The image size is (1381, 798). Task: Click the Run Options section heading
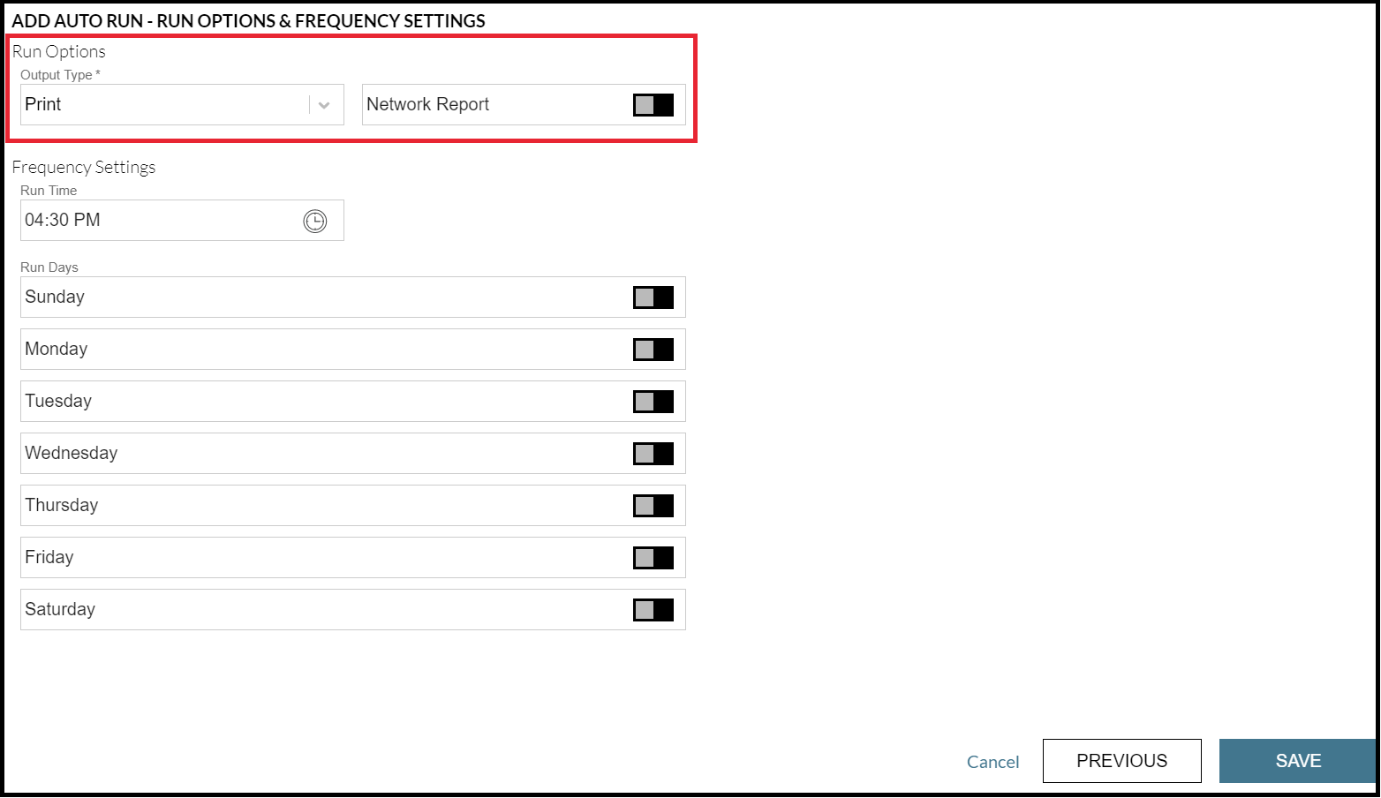point(58,51)
